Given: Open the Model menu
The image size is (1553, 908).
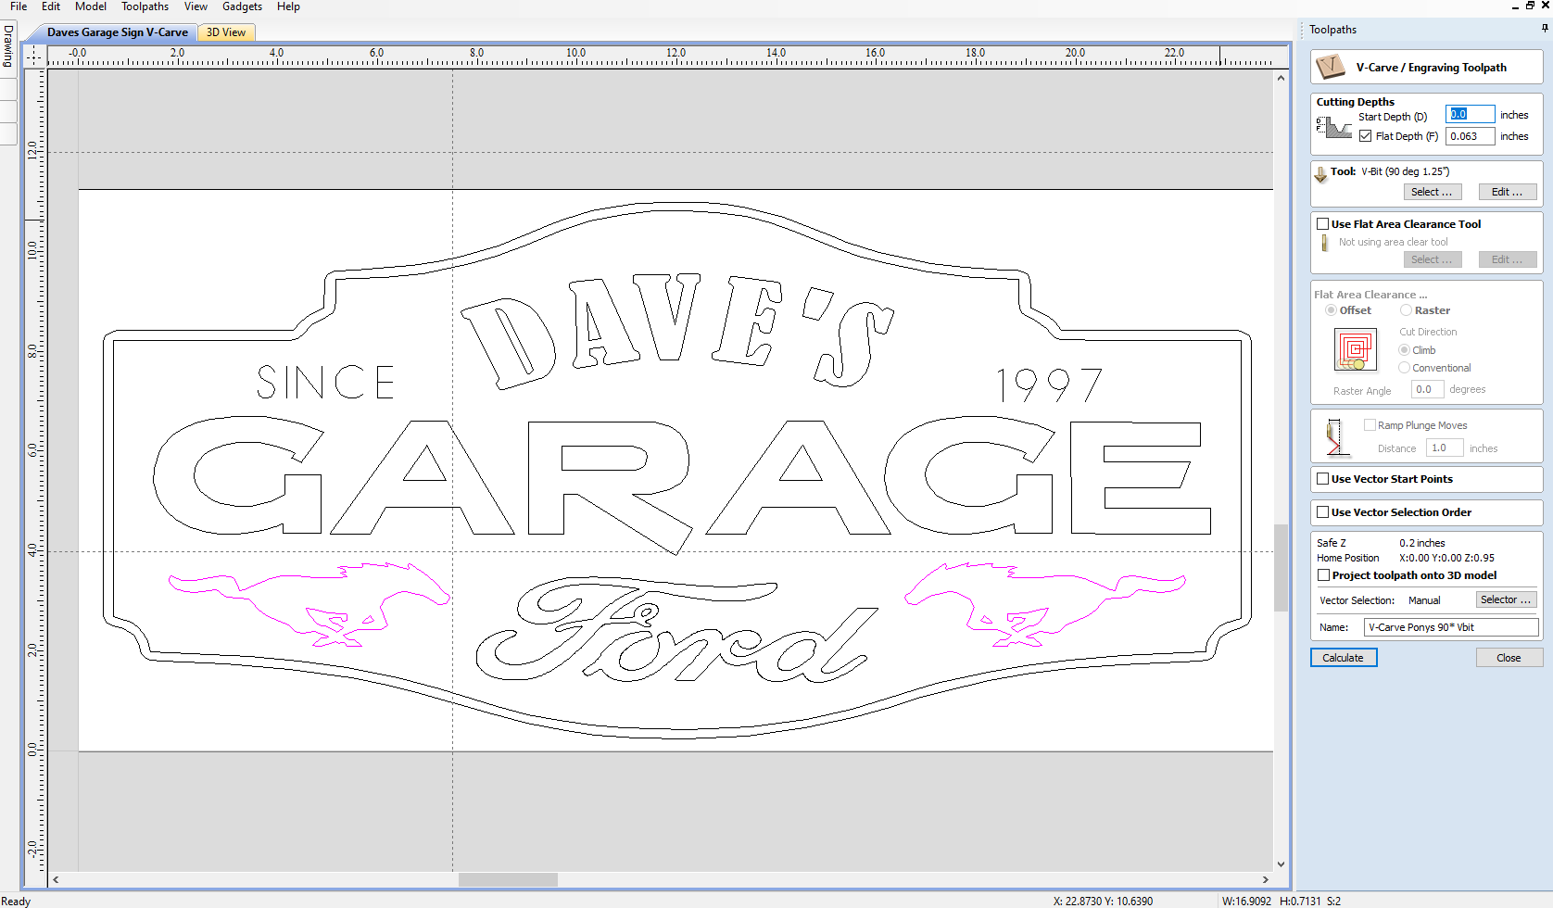Looking at the screenshot, I should [x=91, y=6].
